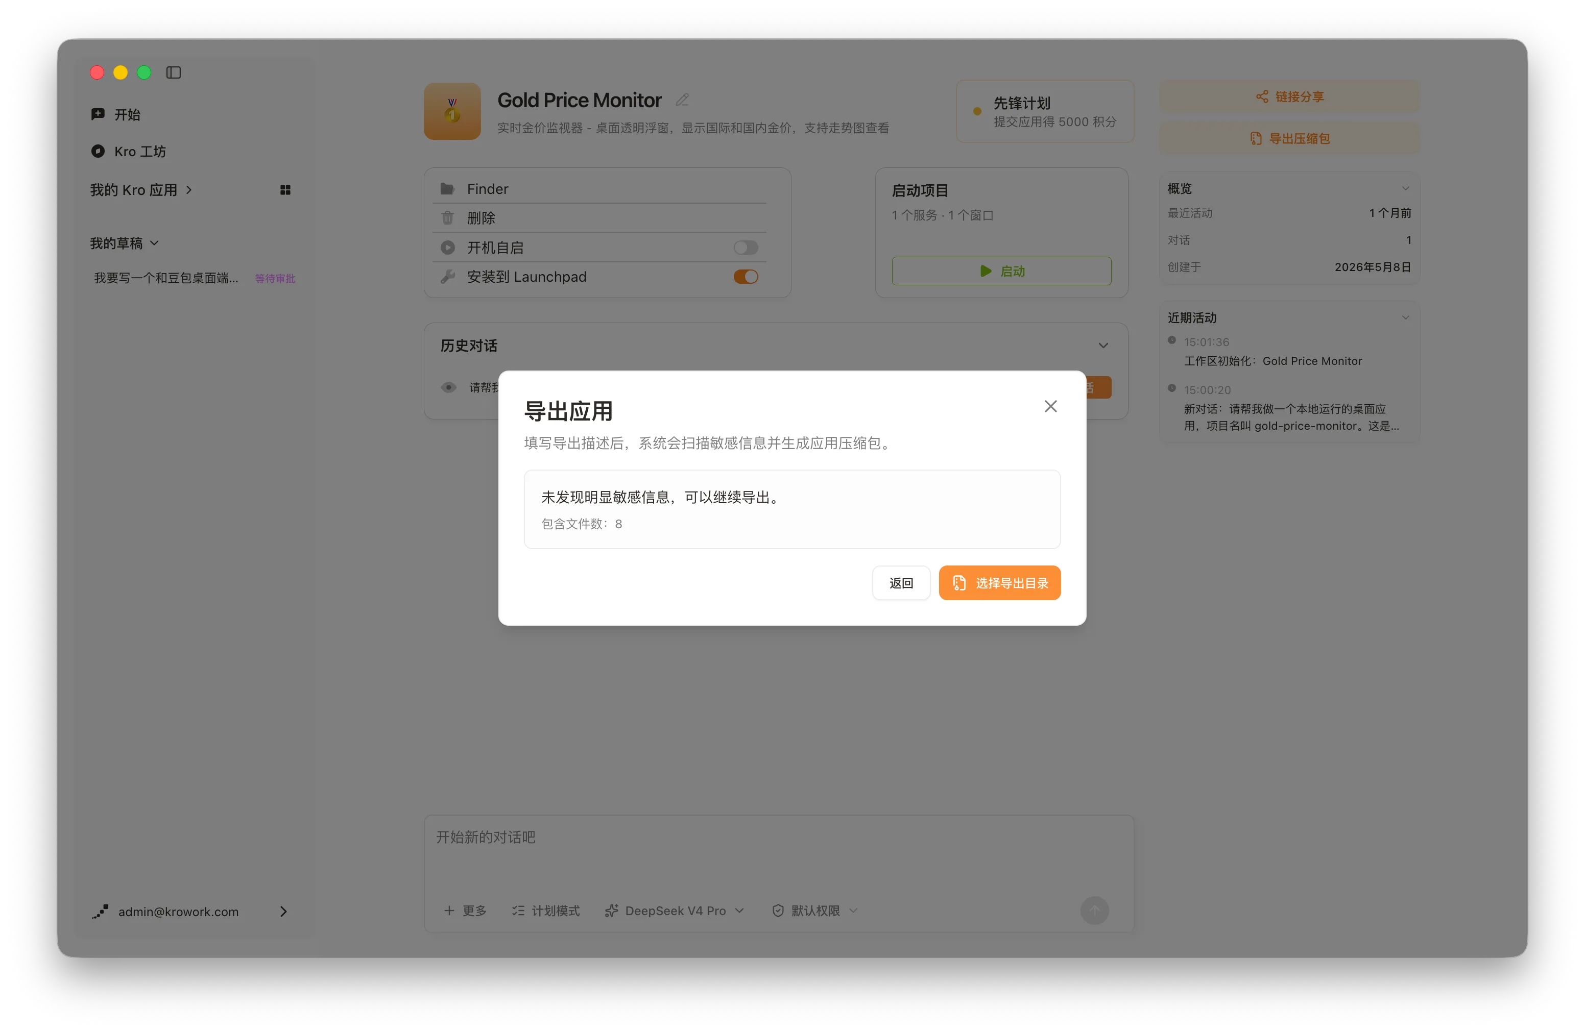Click the wrench icon beside 安装到 Launchpad
The height and width of the screenshot is (1033, 1585).
click(447, 277)
